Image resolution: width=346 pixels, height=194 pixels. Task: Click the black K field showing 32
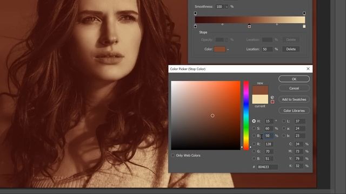pyautogui.click(x=299, y=166)
